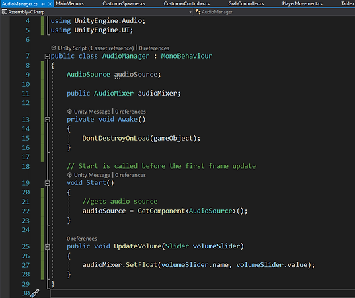This screenshot has height=298, width=355.
Task: Click the UpdateVolume method name
Action: 137,246
